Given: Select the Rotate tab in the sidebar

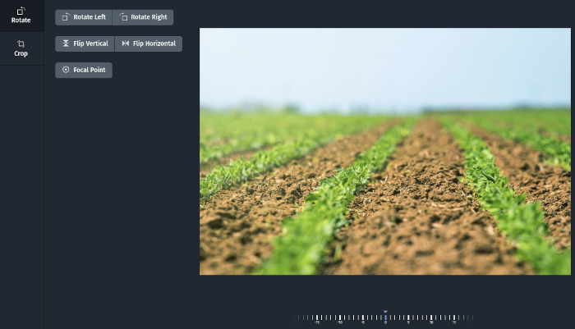Looking at the screenshot, I should coord(21,16).
